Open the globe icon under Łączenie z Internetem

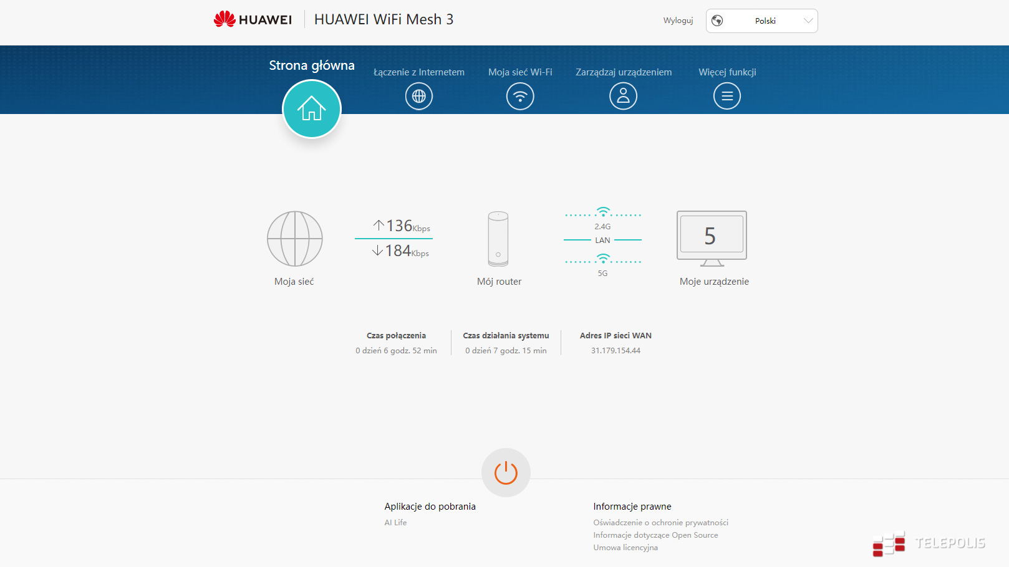pyautogui.click(x=418, y=97)
